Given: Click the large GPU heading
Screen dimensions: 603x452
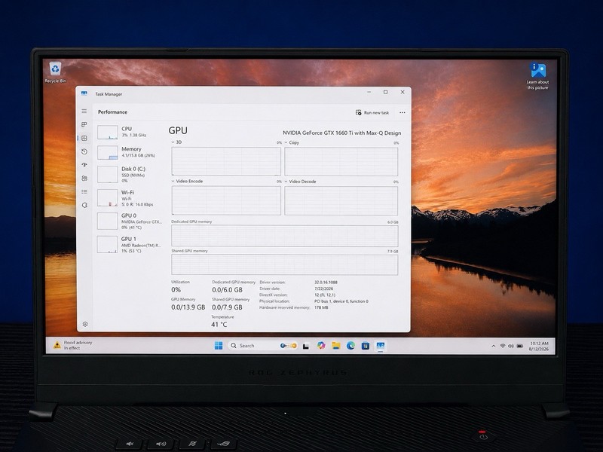Looking at the screenshot, I should pos(178,130).
